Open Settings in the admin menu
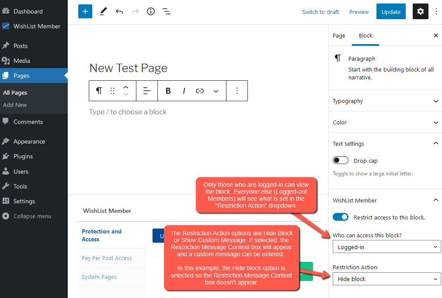The width and height of the screenshot is (442, 298). point(34,201)
